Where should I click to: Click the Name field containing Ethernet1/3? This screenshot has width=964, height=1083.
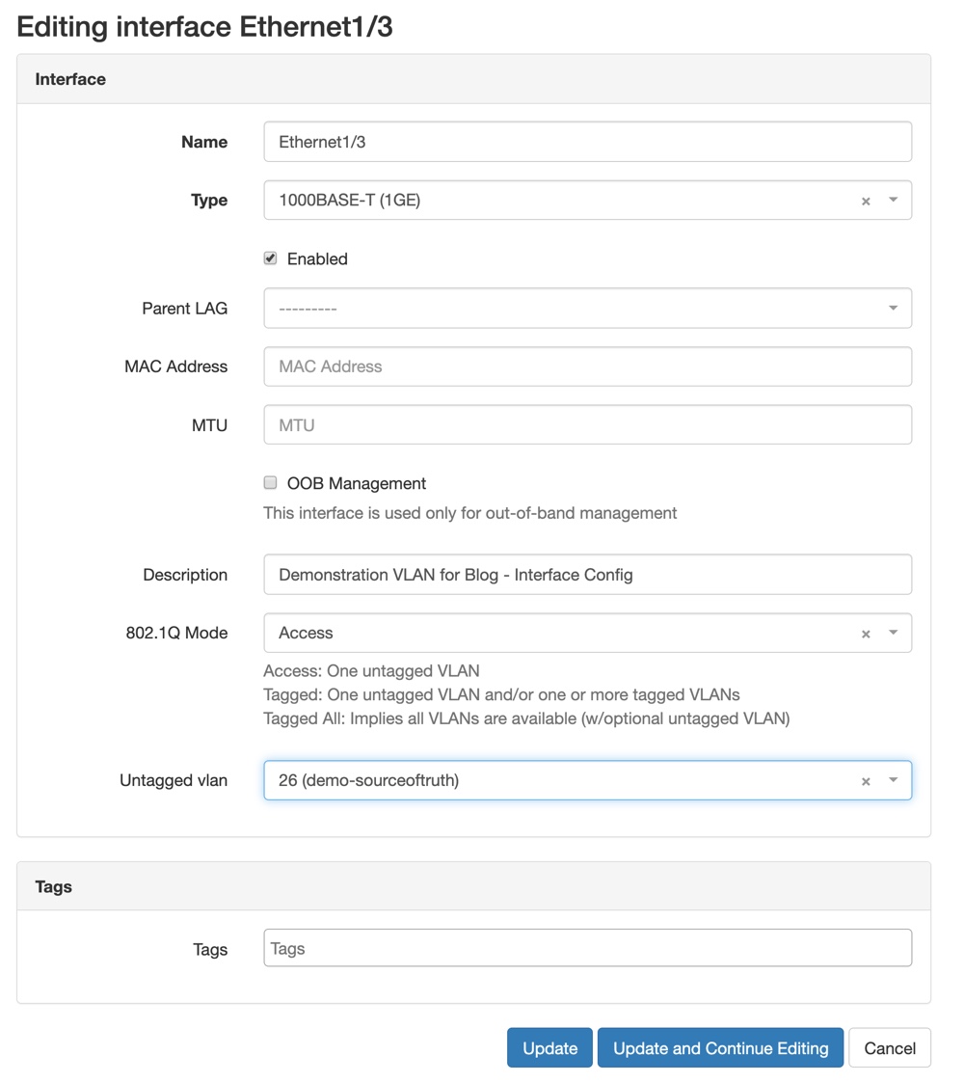coord(587,142)
